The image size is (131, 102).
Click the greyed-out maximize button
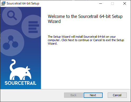point(112,3)
